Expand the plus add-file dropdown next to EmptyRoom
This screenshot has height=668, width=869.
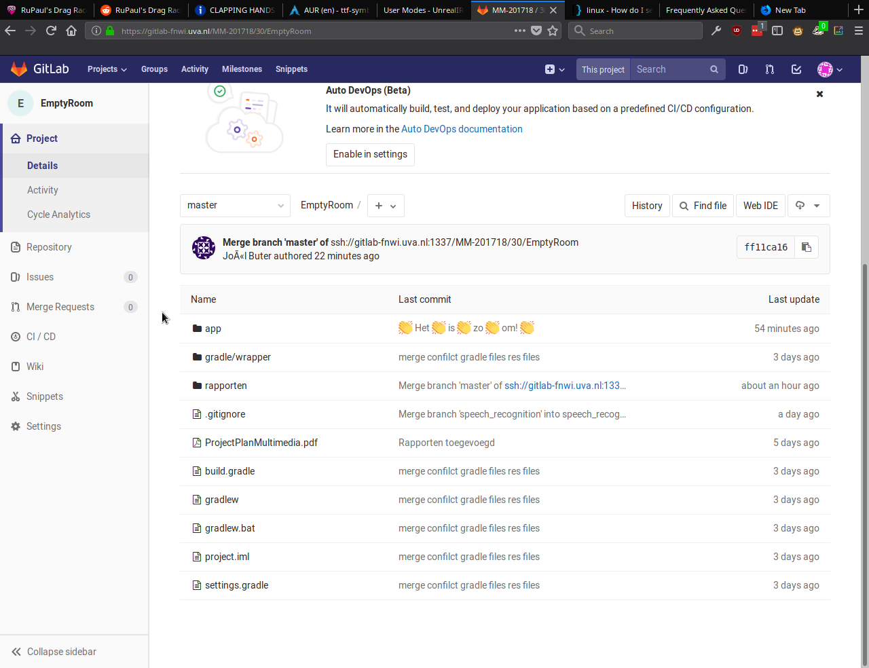(x=386, y=206)
